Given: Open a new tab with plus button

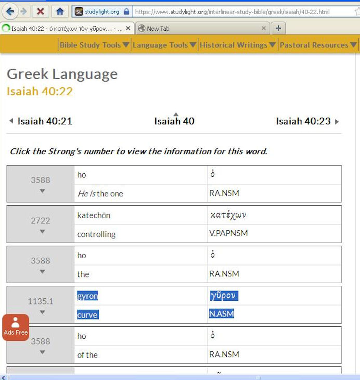Looking at the screenshot, I should coord(278,28).
